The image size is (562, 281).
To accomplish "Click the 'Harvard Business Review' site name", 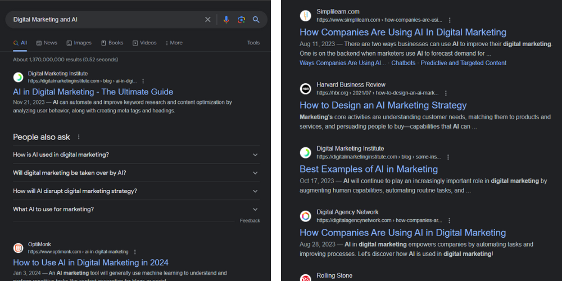I will (x=351, y=85).
